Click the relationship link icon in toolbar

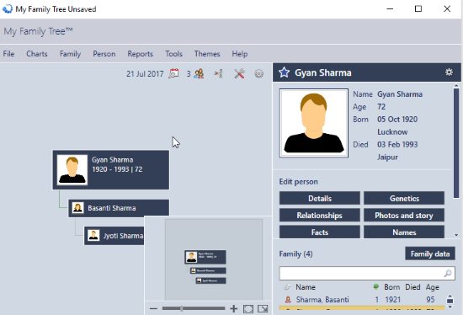[219, 73]
